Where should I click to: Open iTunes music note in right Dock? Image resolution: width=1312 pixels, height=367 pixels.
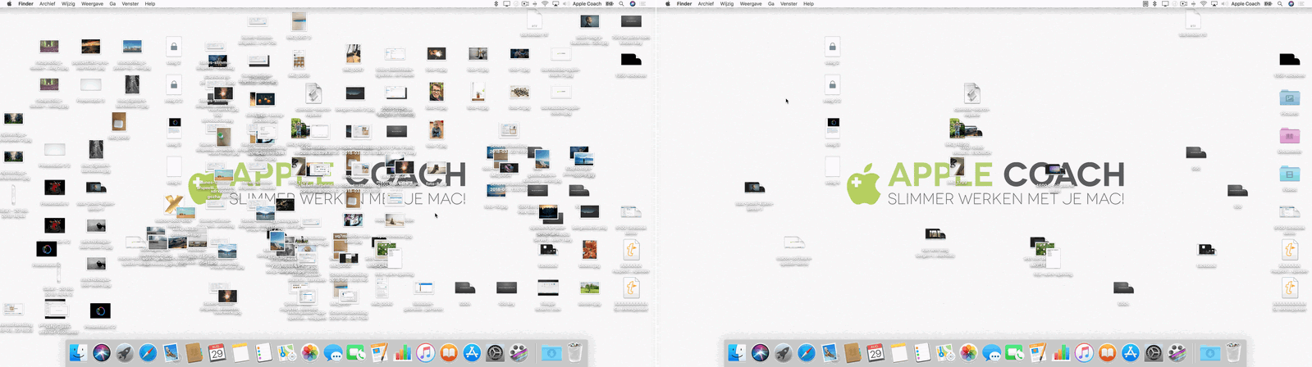(1084, 353)
